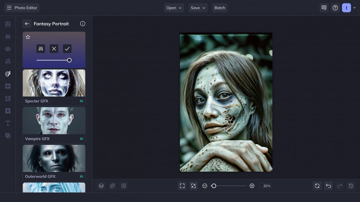Zoom in with the plus icon
The height and width of the screenshot is (202, 360).
tap(252, 186)
